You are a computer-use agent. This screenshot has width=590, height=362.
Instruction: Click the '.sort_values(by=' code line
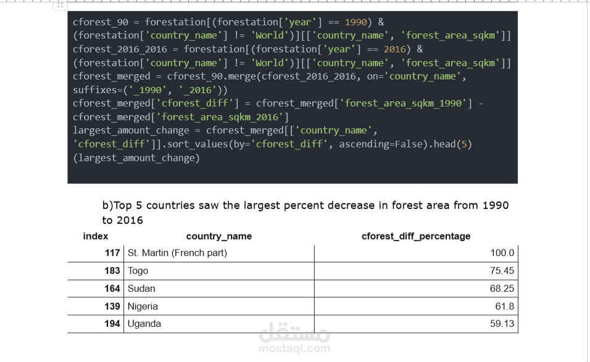point(272,144)
